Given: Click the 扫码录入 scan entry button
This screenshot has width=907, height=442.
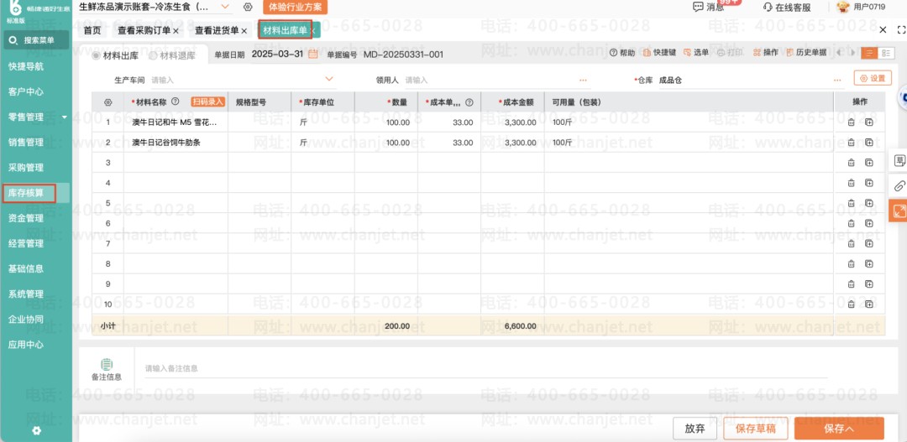Looking at the screenshot, I should coord(207,101).
